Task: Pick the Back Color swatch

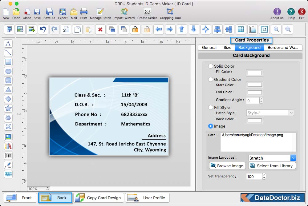Action: [255, 120]
